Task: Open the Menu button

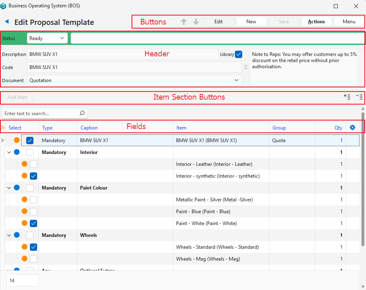Action: point(349,22)
